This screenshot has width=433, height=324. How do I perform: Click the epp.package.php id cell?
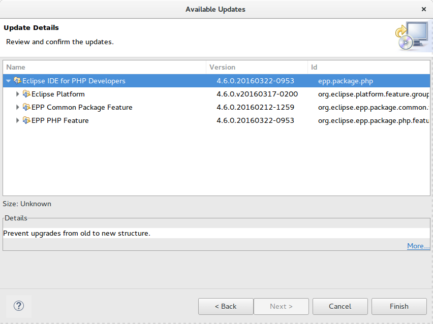coord(346,81)
